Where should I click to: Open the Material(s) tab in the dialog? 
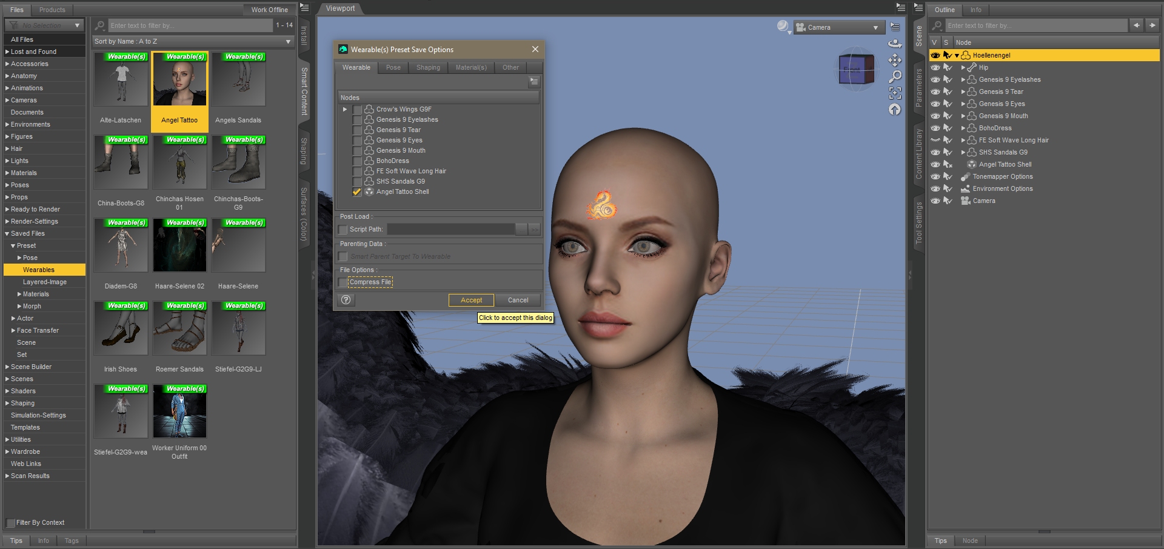(x=471, y=67)
